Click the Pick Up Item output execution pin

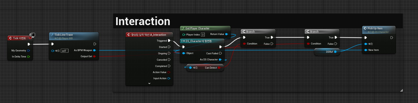tap(392, 38)
